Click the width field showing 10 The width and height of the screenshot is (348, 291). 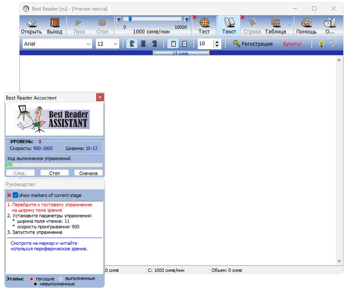tap(205, 44)
